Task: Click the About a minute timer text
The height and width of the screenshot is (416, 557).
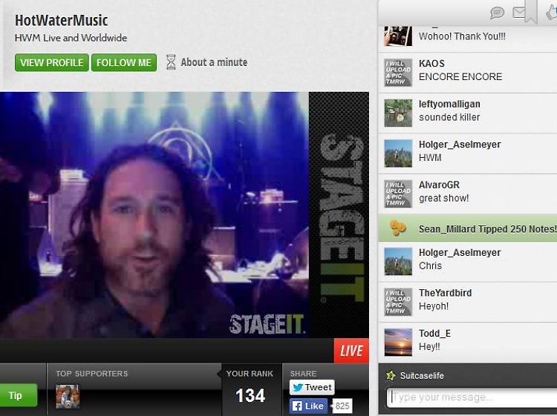Action: 214,62
